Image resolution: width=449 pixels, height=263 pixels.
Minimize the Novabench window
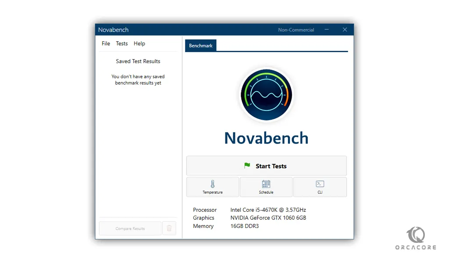click(x=327, y=30)
